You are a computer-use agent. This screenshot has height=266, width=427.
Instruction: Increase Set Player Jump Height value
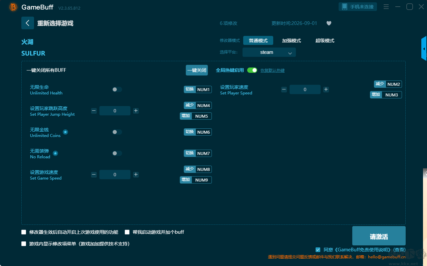(136, 111)
